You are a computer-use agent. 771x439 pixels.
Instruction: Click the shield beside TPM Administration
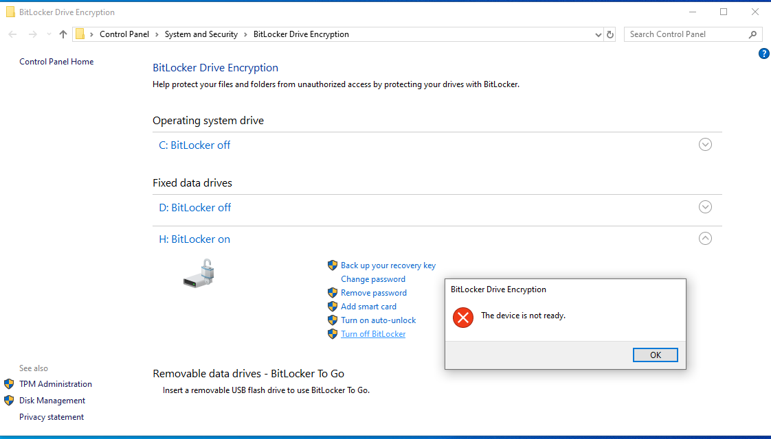click(9, 384)
